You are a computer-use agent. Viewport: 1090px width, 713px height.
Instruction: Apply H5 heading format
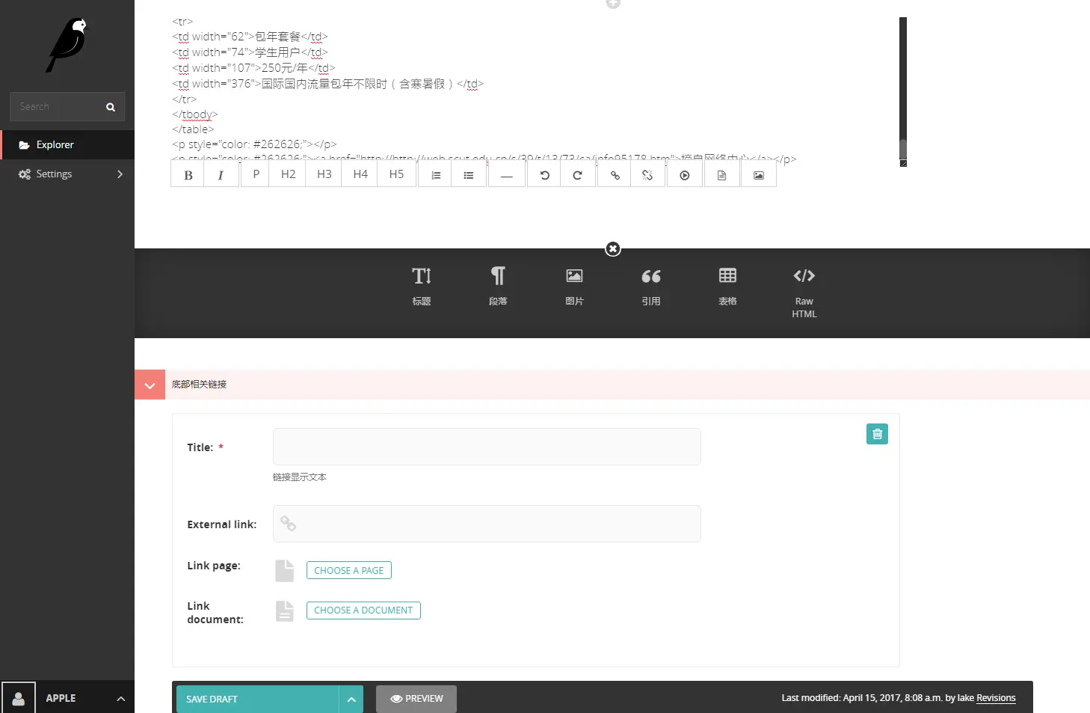click(396, 174)
